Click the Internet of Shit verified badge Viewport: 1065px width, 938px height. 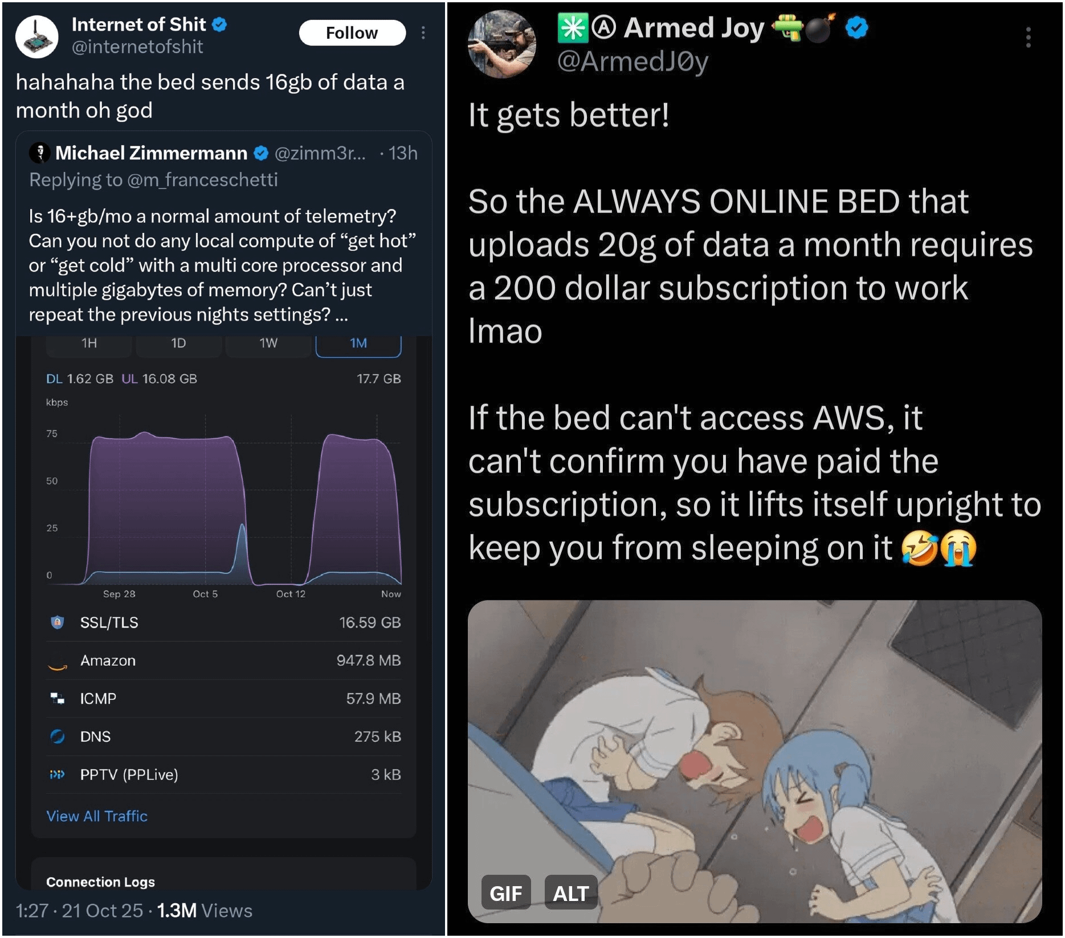click(220, 24)
